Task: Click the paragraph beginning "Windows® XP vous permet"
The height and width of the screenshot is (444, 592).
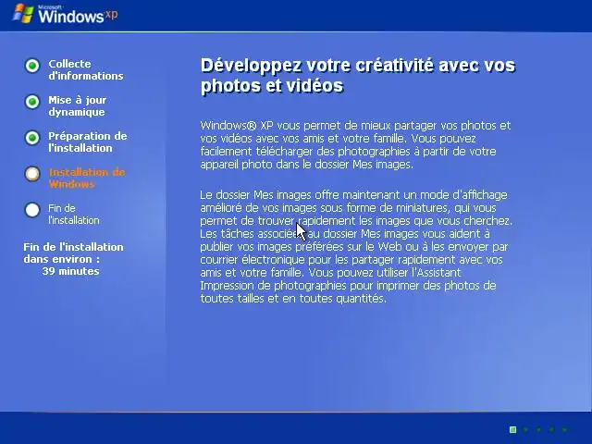Action: click(355, 145)
